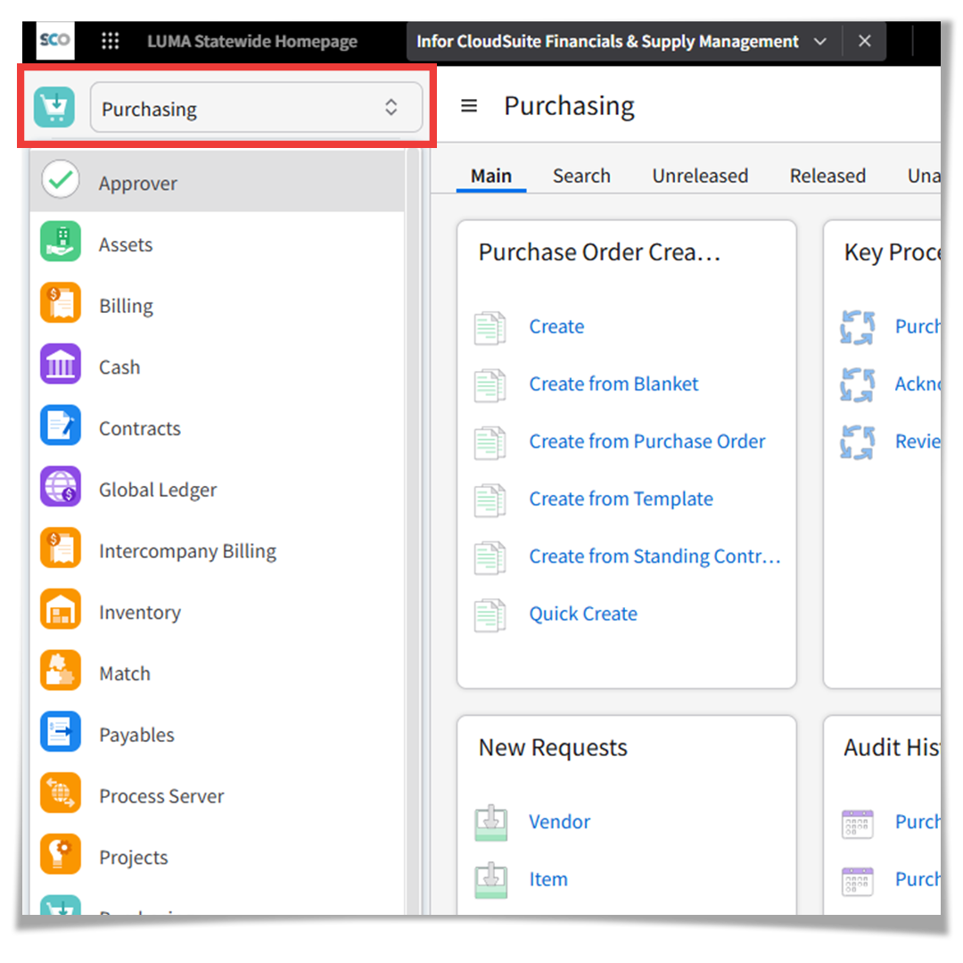Open the Item new request link
Screen dimensions: 963x963
tap(547, 879)
